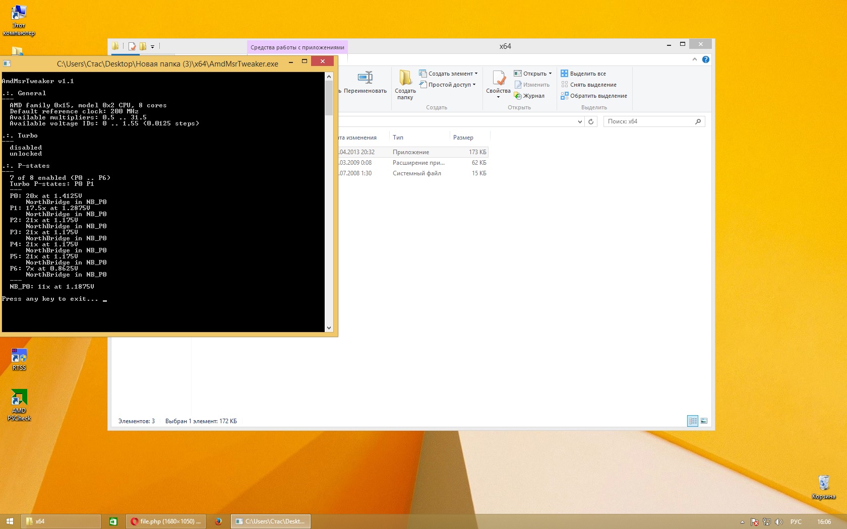Select the RTSS desktop shortcut
Viewport: 847px width, 529px height.
(19, 359)
